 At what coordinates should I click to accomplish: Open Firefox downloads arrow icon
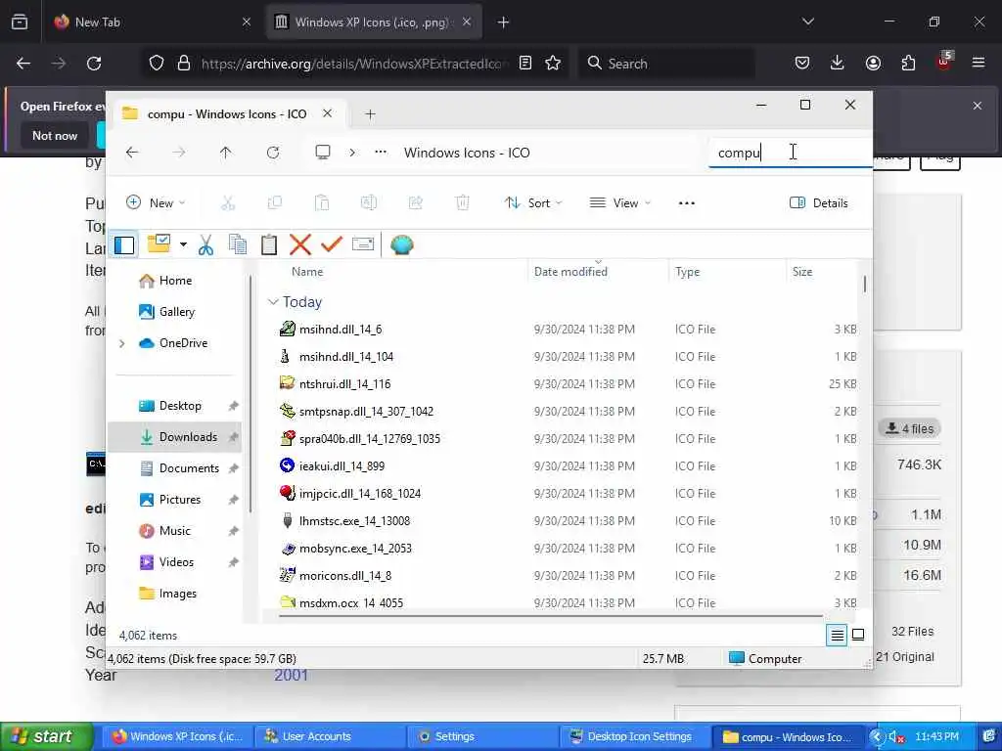coord(838,63)
